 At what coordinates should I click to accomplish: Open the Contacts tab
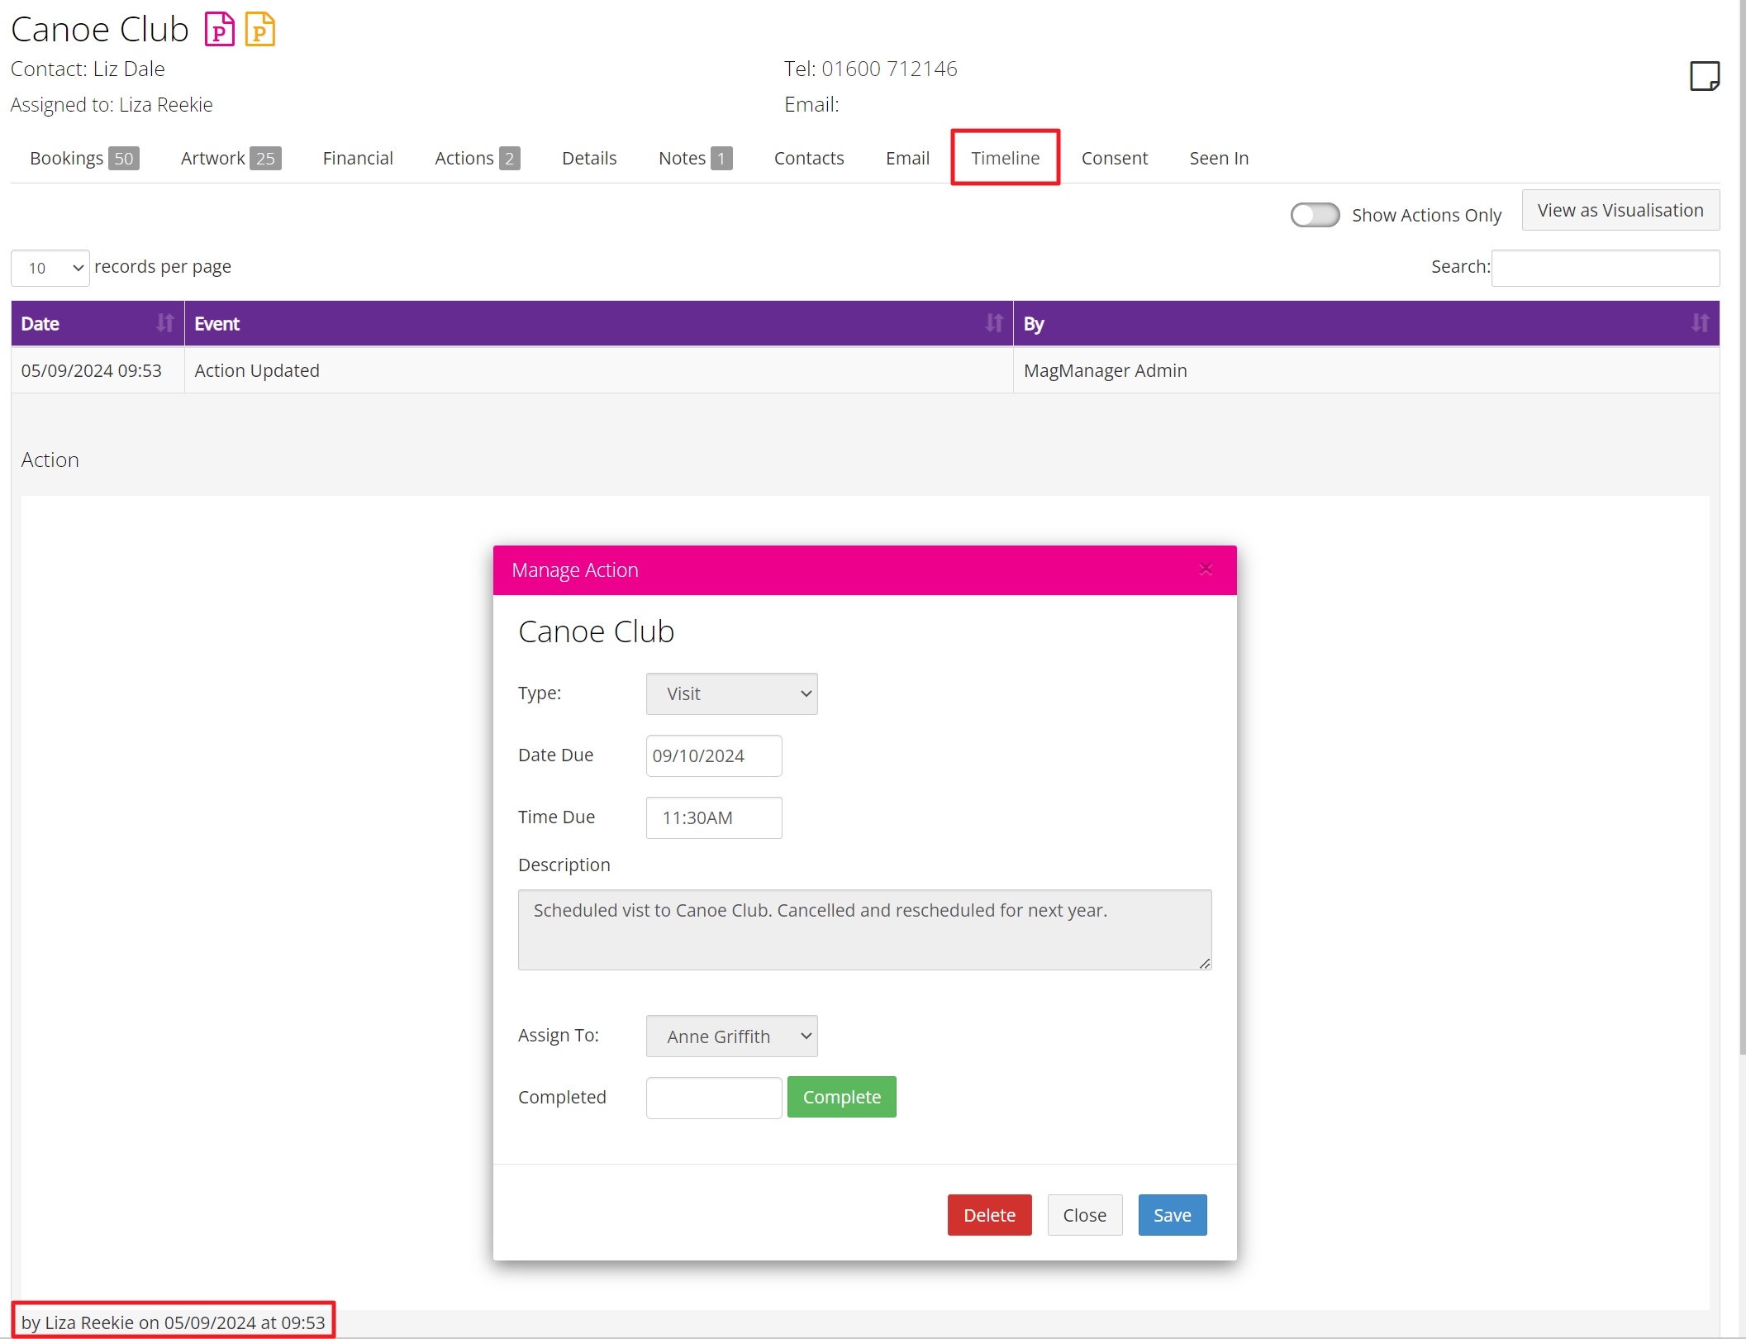[x=808, y=158]
